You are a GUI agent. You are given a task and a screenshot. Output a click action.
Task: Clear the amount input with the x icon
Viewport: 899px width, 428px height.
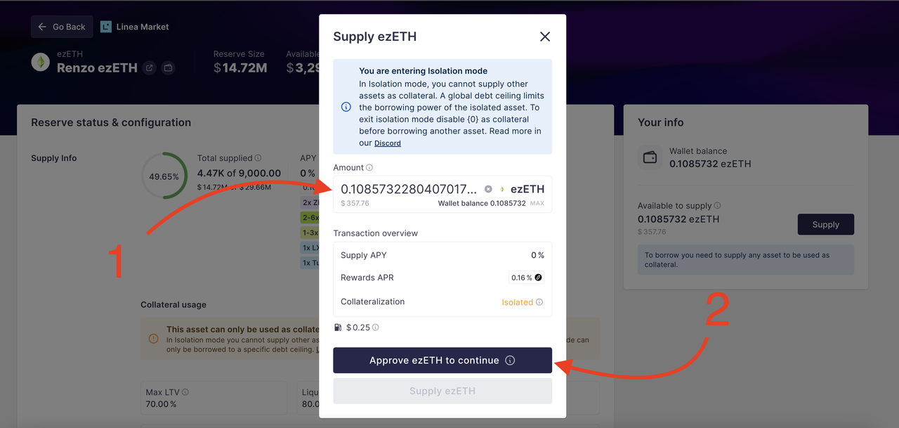(x=488, y=189)
